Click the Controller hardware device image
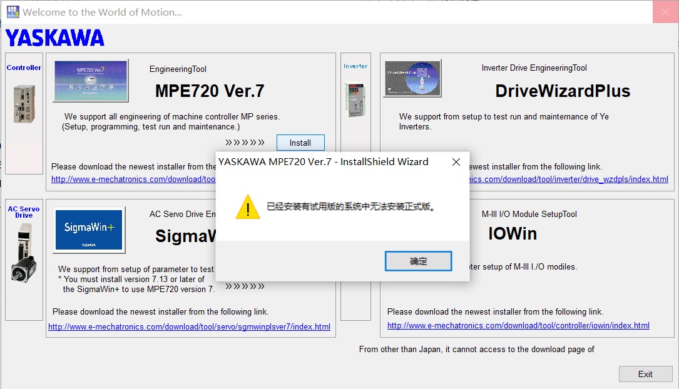 [x=24, y=103]
